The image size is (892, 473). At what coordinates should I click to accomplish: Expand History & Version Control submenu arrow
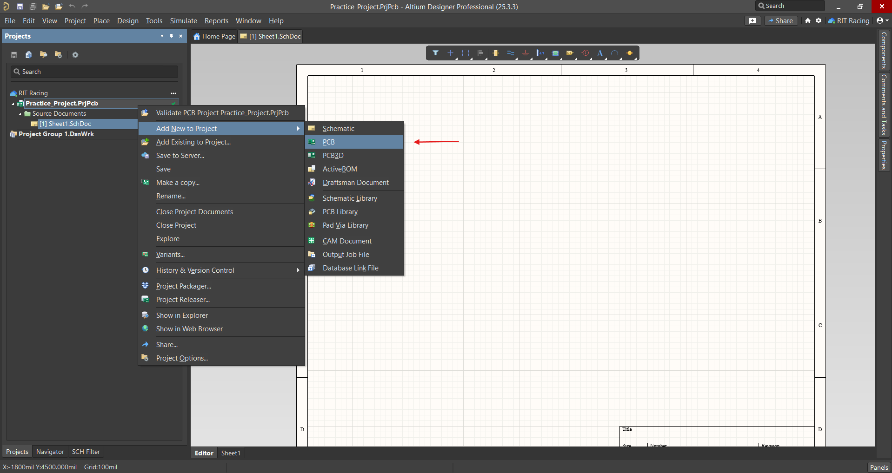pos(298,270)
